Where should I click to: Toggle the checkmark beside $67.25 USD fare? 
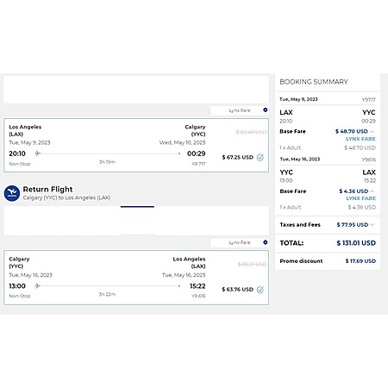[x=260, y=157]
